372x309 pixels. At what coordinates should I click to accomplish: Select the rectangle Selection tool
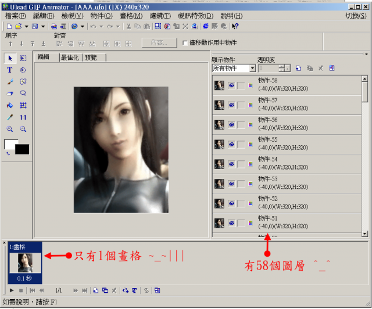pyautogui.click(x=23, y=58)
